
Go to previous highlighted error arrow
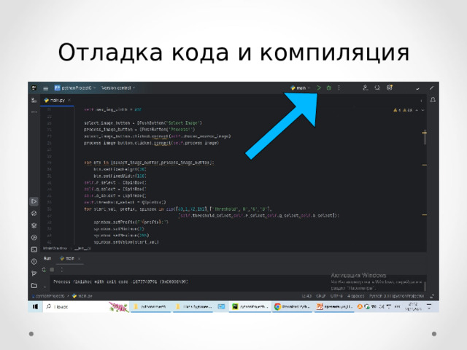coord(417,110)
